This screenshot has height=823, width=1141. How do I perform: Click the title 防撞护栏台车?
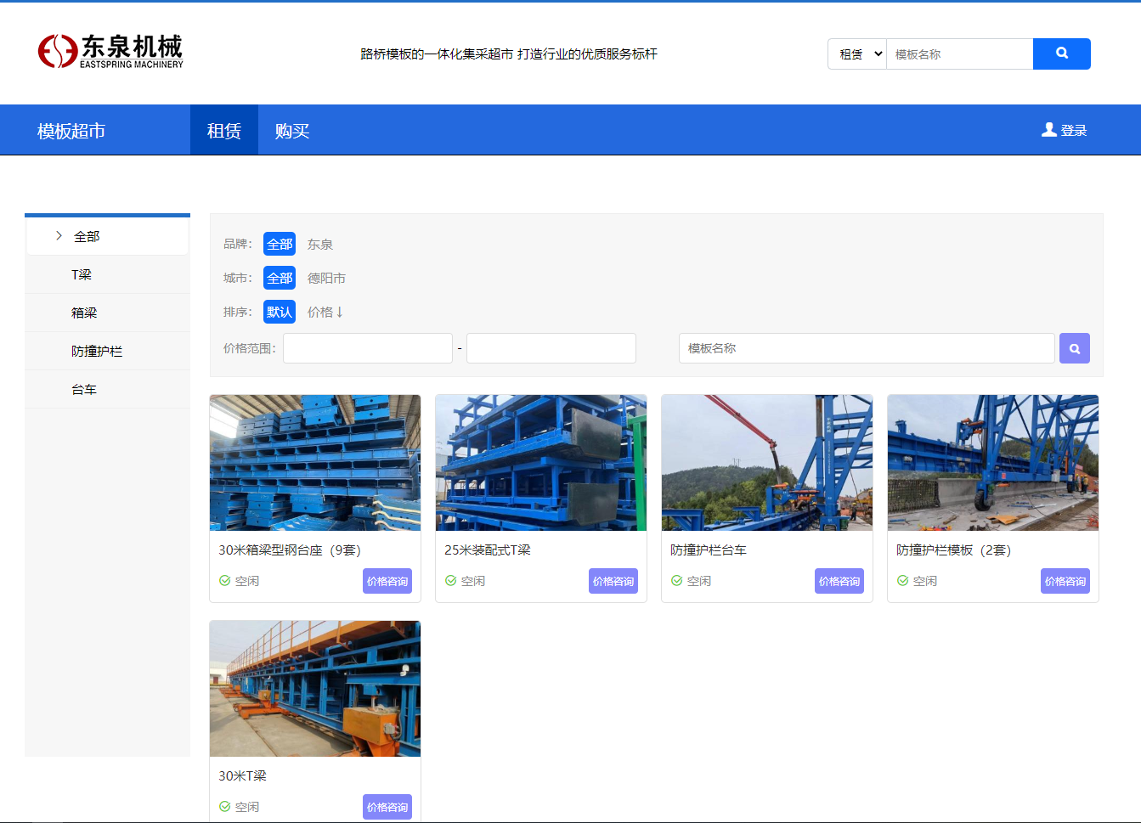(x=709, y=550)
